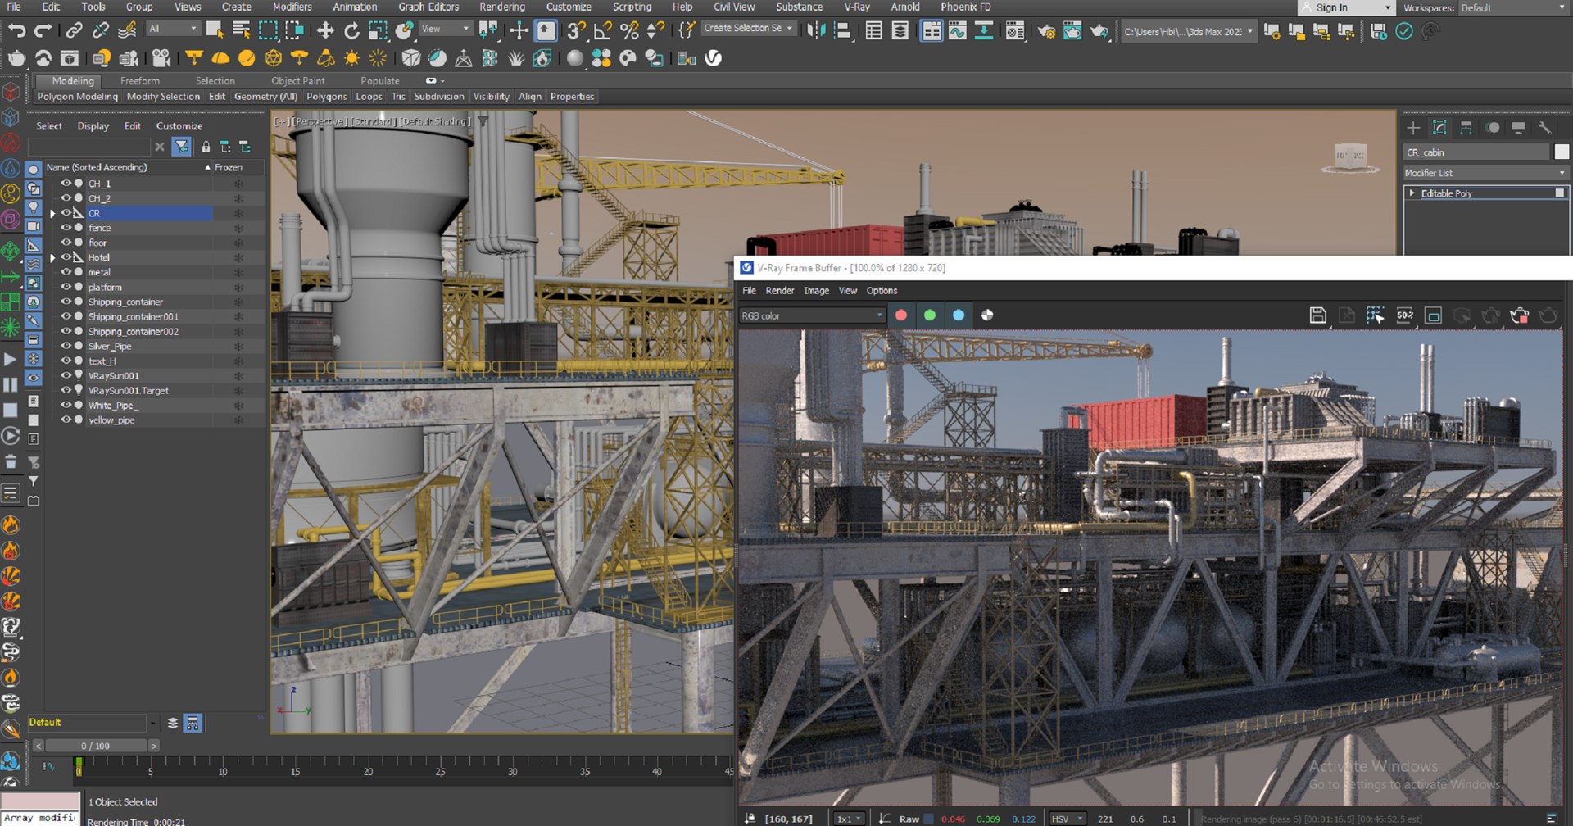Select the Link tool
This screenshot has width=1573, height=826.
[x=74, y=31]
